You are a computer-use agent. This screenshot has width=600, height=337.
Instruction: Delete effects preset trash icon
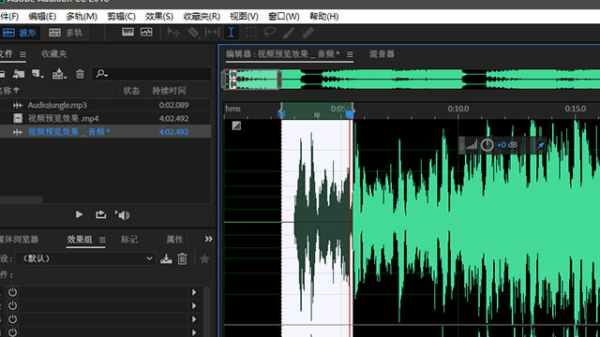coord(182,258)
